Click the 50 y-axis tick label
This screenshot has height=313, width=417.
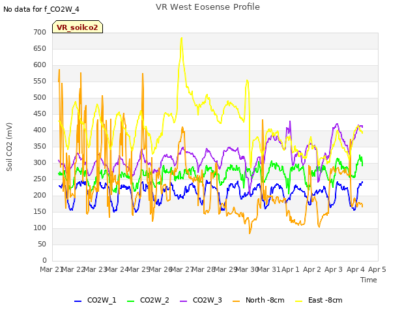coord(42,244)
